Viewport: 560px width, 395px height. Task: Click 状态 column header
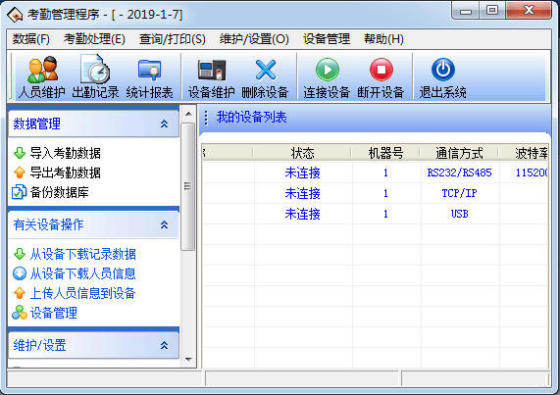302,153
